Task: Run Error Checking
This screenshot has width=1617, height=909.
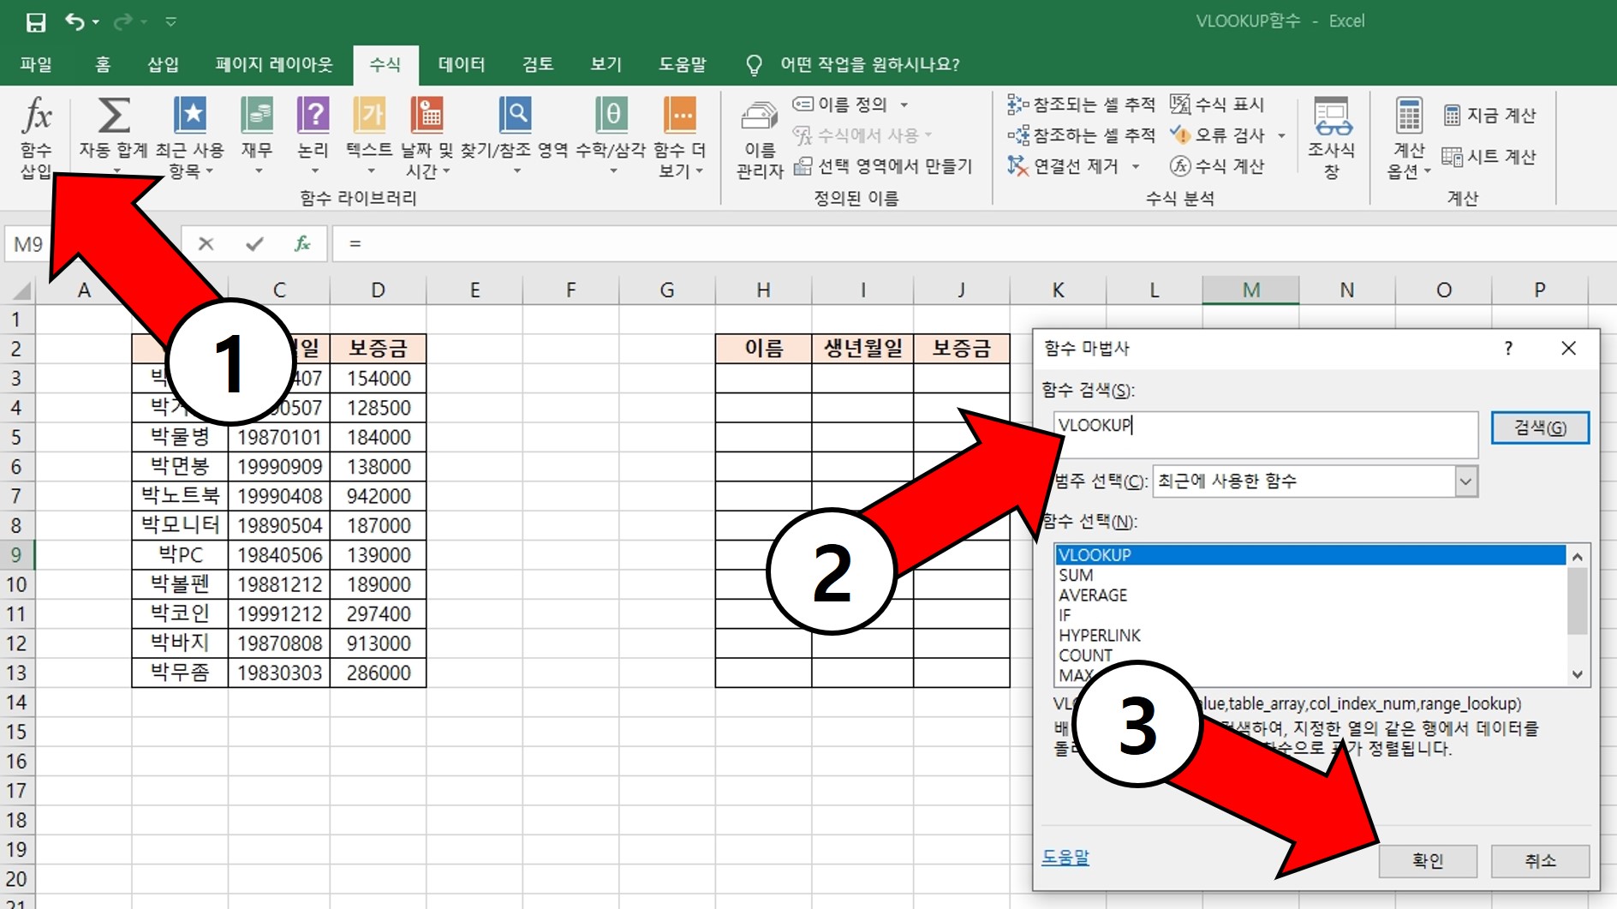Action: click(1217, 135)
